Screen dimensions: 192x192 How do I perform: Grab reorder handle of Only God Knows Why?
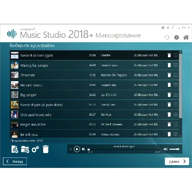pyautogui.click(x=176, y=115)
